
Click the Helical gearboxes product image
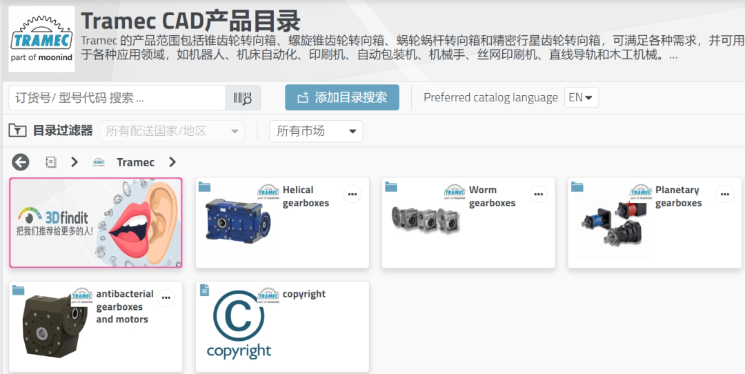point(237,221)
